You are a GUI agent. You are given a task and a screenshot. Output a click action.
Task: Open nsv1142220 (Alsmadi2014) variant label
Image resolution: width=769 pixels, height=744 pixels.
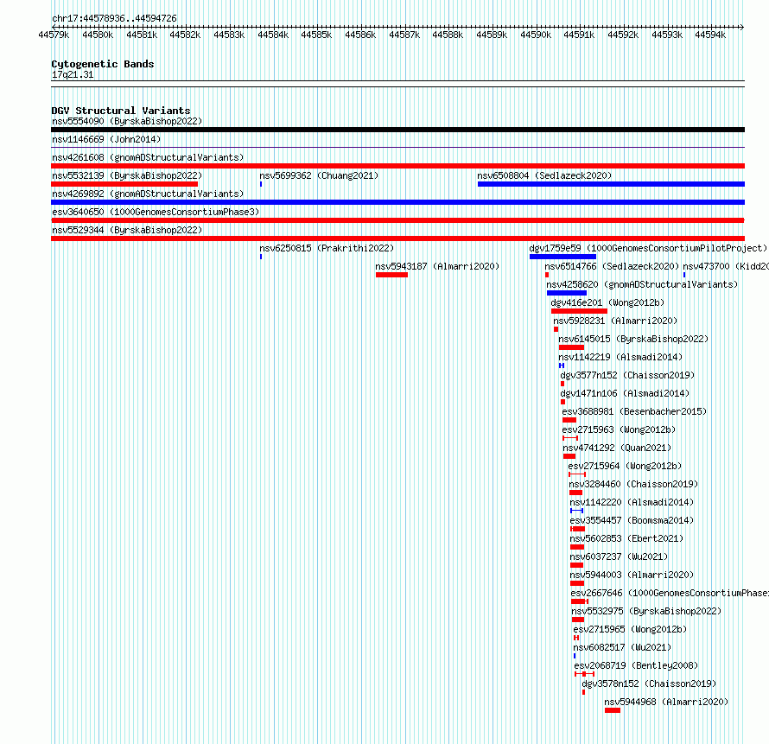(x=632, y=502)
